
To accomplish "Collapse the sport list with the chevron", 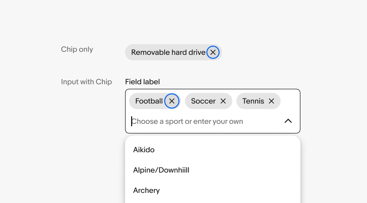I will point(288,121).
